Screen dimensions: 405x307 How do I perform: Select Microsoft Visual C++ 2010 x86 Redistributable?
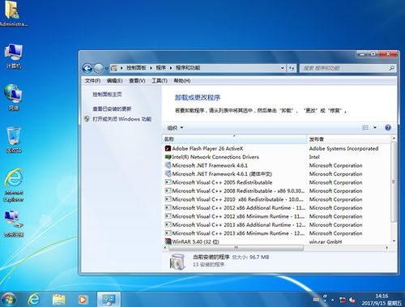pyautogui.click(x=276, y=199)
